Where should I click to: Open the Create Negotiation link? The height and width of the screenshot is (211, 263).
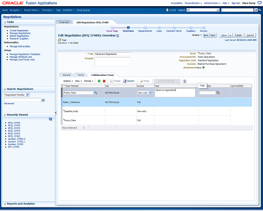coord(19,30)
